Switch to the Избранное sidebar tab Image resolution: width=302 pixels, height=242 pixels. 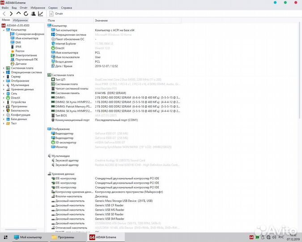pos(20,20)
